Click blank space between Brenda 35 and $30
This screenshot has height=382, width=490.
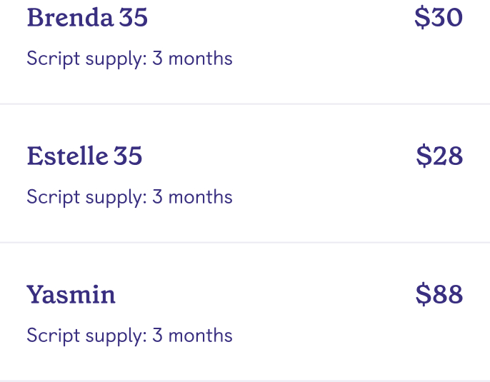point(279,18)
